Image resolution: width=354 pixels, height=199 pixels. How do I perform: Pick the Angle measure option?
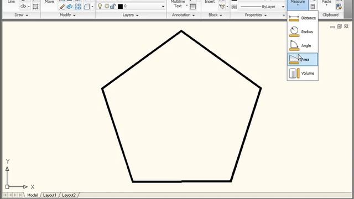tap(303, 45)
